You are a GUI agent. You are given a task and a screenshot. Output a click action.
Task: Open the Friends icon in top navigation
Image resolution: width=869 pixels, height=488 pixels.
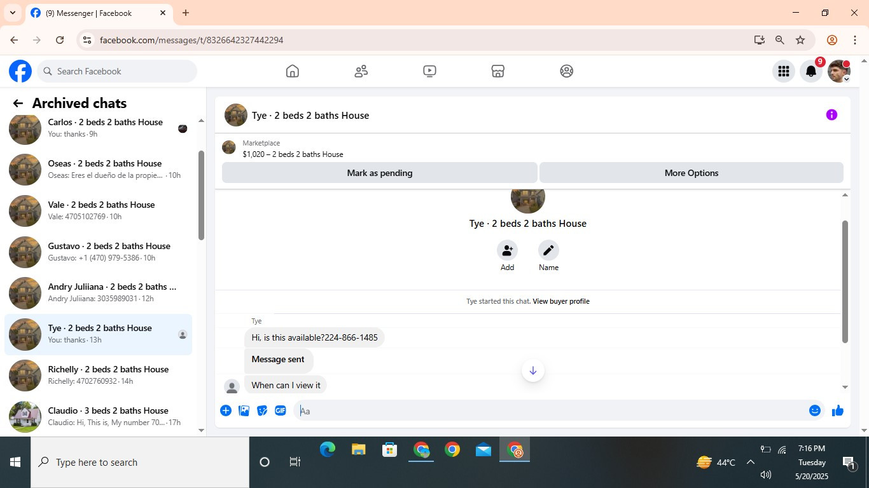click(x=361, y=71)
